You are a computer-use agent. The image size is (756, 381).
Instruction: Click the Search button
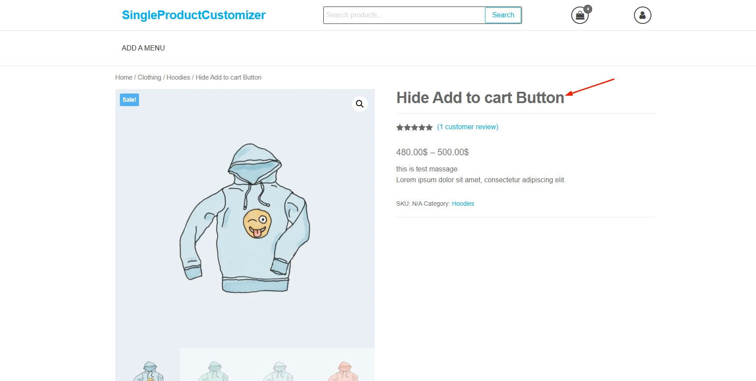(x=503, y=15)
